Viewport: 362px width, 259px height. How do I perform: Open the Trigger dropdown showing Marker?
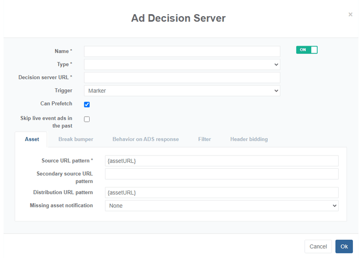182,91
